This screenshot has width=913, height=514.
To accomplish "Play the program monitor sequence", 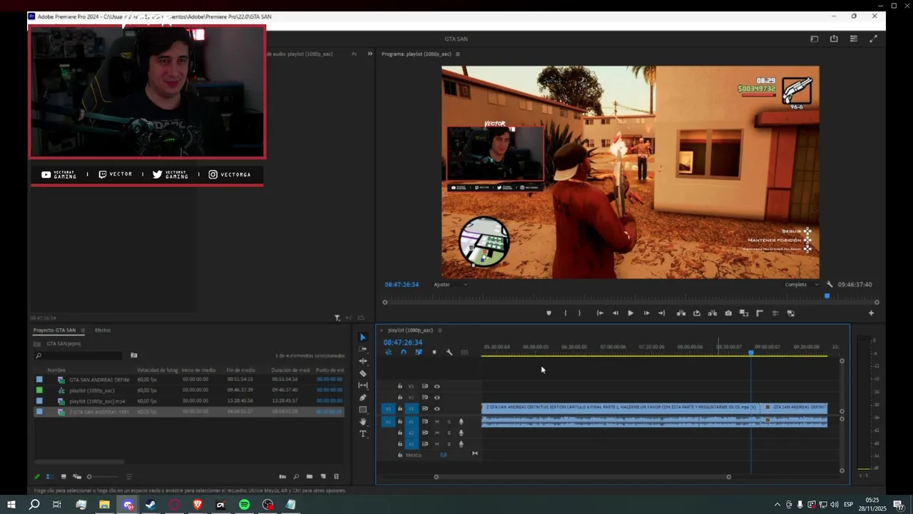I will click(x=631, y=313).
